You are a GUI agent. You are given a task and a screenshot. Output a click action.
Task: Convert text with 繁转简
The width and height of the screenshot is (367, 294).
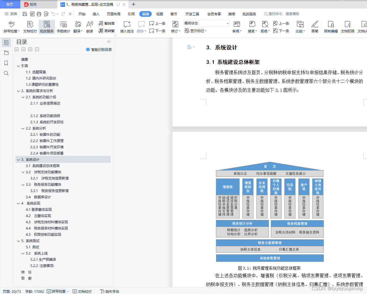click(107, 23)
